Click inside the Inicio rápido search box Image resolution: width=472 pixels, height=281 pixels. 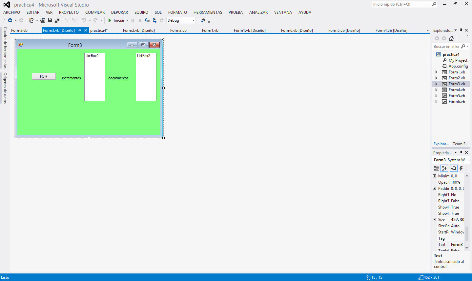click(400, 4)
